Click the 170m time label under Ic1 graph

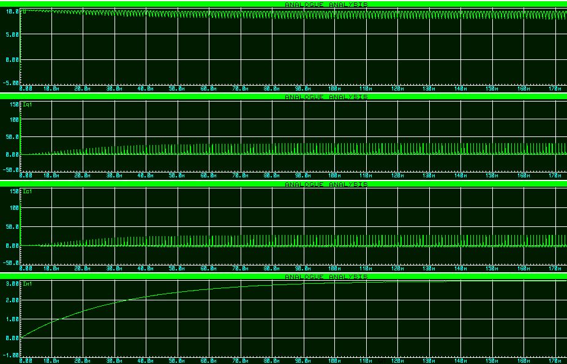[x=555, y=269]
